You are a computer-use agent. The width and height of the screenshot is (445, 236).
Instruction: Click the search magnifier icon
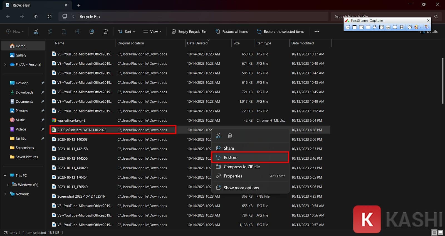(436, 17)
